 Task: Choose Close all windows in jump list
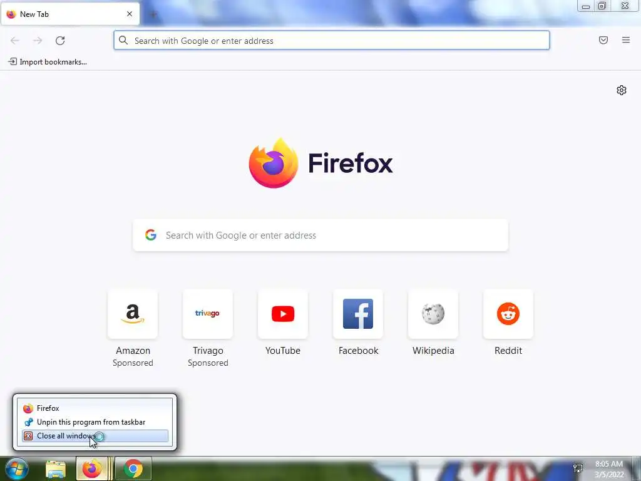(x=95, y=436)
